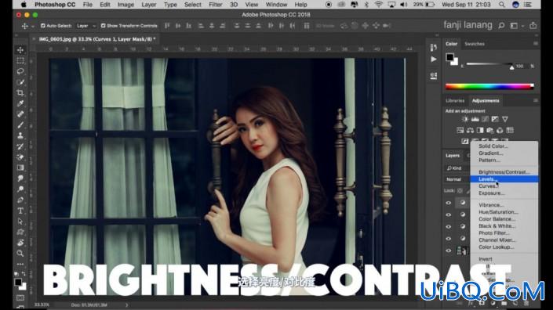Click the Vibrance triangle adjustment icon

click(x=505, y=119)
